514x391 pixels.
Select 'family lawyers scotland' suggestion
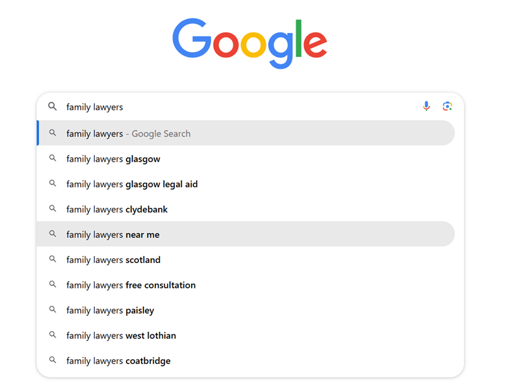(246, 260)
